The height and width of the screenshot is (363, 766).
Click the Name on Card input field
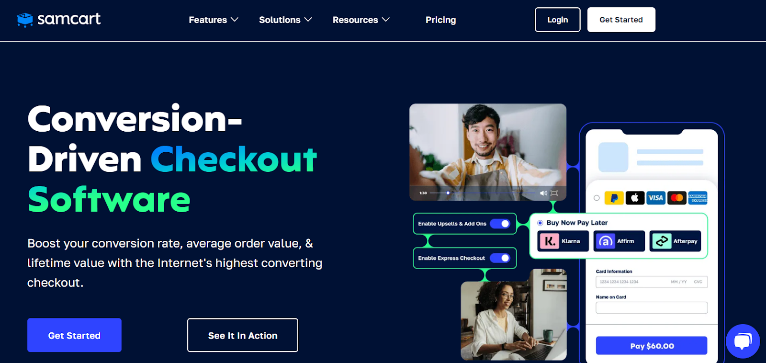pyautogui.click(x=652, y=307)
